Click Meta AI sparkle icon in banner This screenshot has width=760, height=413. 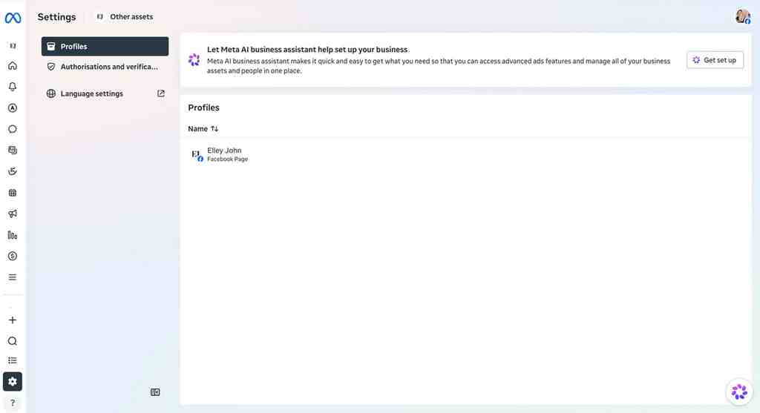[x=194, y=60]
